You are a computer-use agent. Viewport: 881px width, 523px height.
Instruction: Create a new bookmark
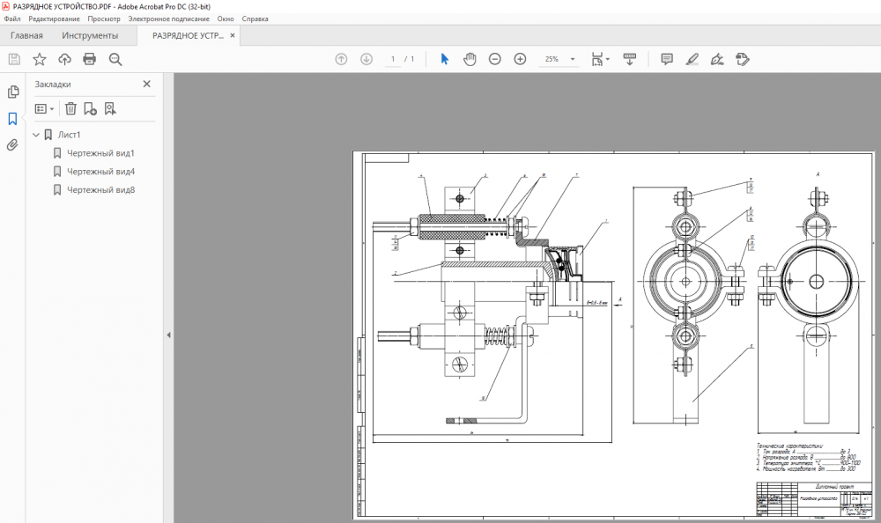[90, 108]
